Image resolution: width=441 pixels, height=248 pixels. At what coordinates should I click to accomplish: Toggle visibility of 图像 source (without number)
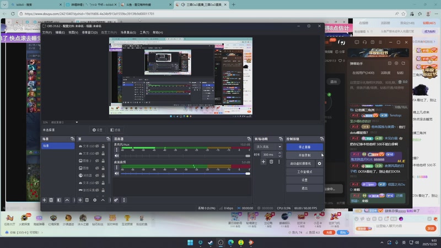pos(97,168)
